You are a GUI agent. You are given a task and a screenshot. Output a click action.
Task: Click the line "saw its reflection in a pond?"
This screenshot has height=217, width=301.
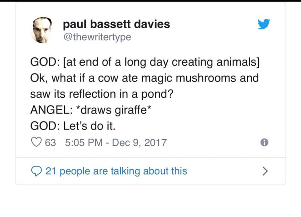pyautogui.click(x=102, y=94)
